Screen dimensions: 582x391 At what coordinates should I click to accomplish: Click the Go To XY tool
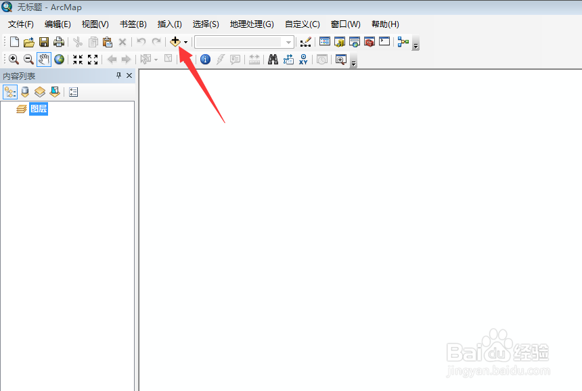303,60
